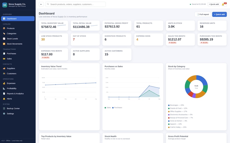
Task: Collapse sidebar with the back arrow button
Action: (41, 4)
